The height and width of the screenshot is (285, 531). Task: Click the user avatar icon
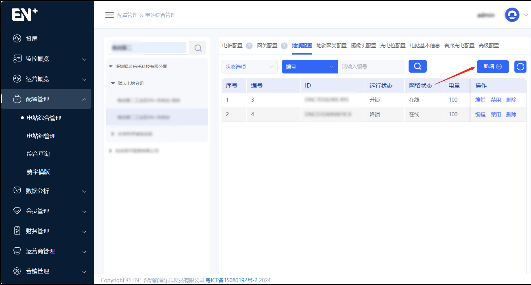[x=512, y=15]
